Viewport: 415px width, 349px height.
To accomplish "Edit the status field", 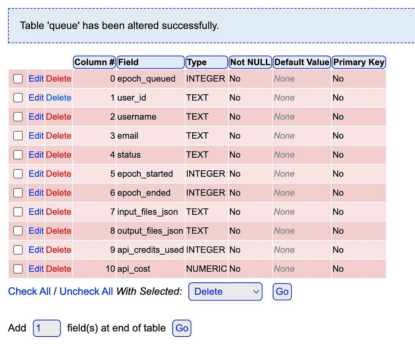I will pos(36,154).
